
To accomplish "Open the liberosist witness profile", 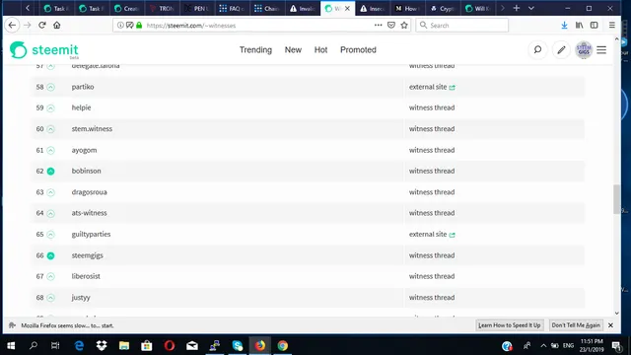I will point(86,276).
